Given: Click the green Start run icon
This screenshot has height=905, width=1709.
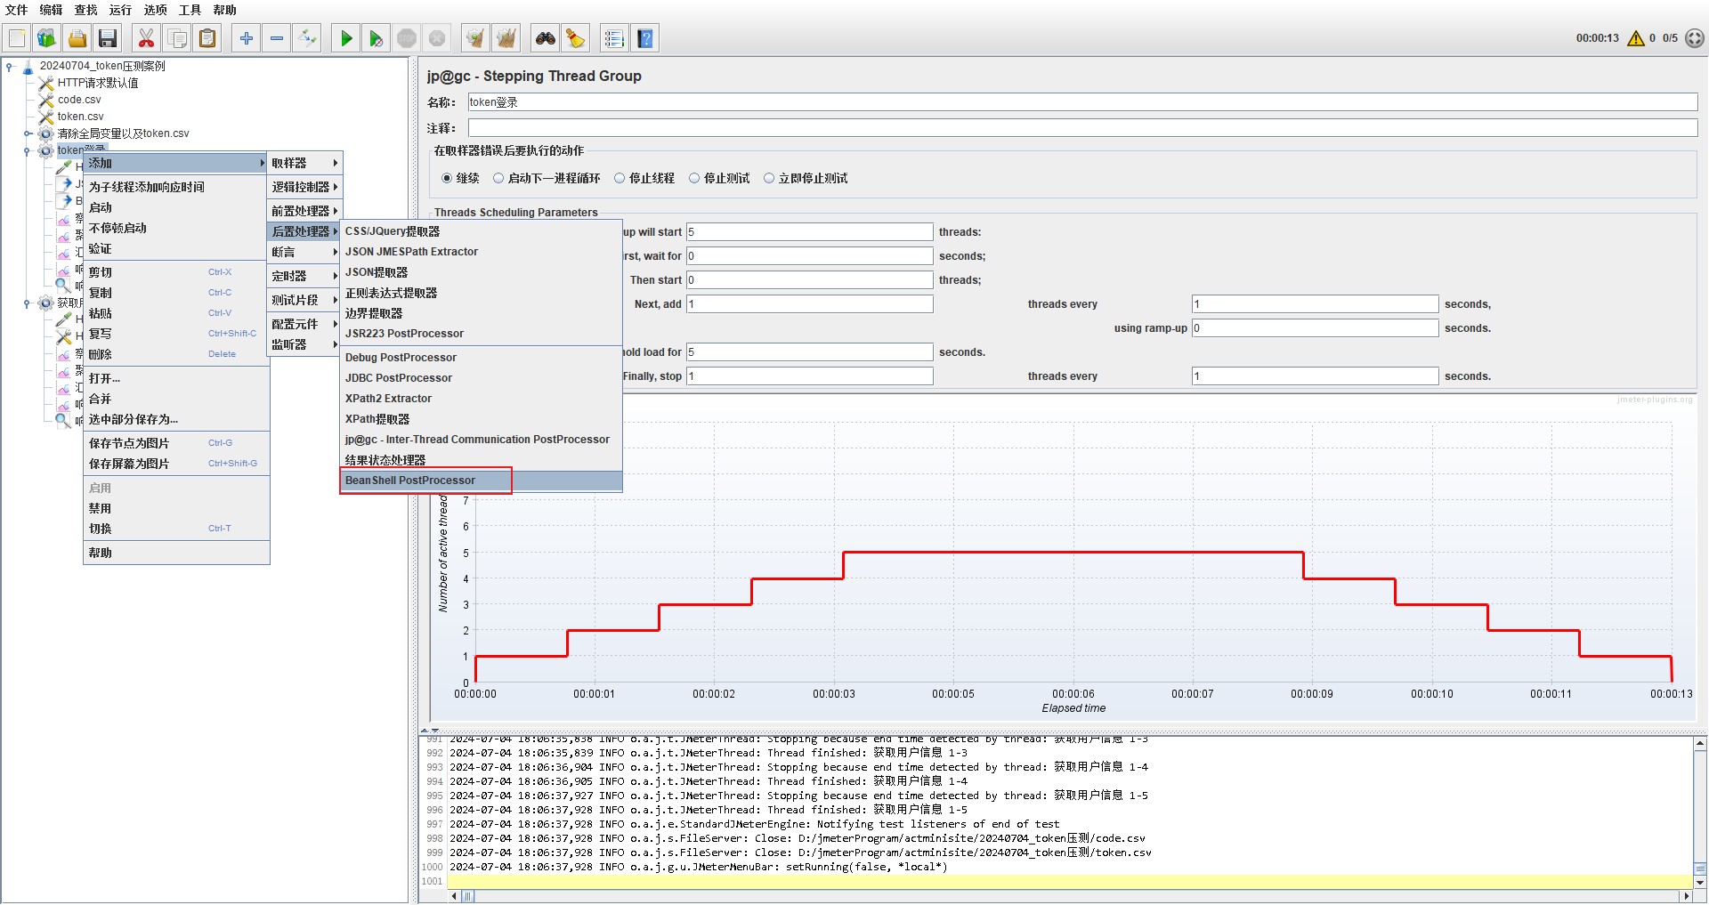Looking at the screenshot, I should click(x=346, y=38).
